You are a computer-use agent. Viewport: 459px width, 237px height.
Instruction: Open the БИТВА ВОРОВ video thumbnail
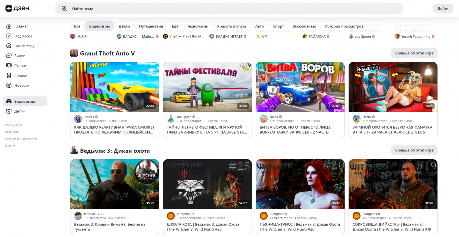coord(300,87)
